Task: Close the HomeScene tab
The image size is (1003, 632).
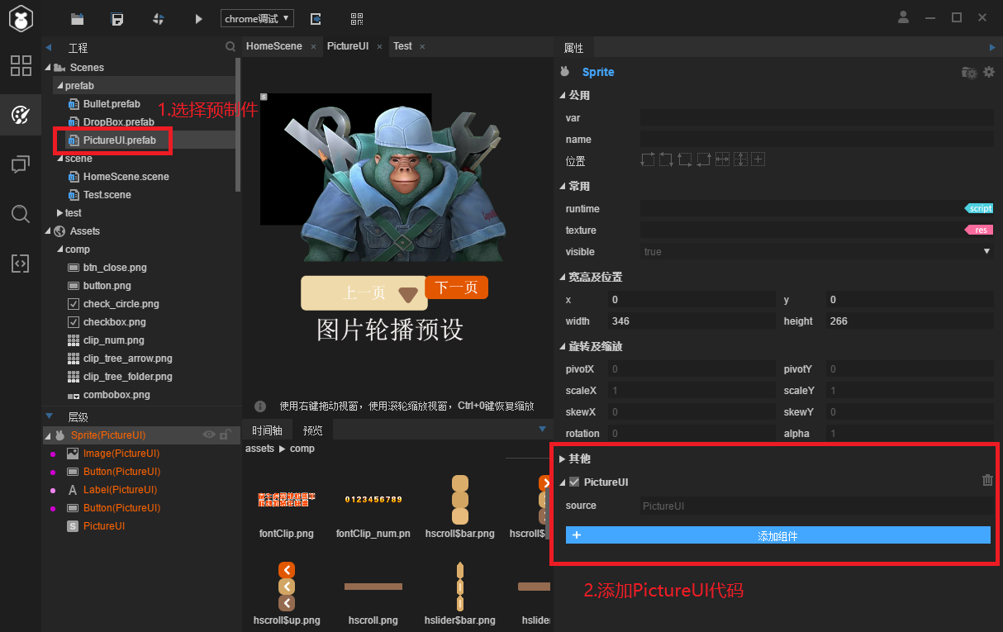Action: pyautogui.click(x=313, y=47)
